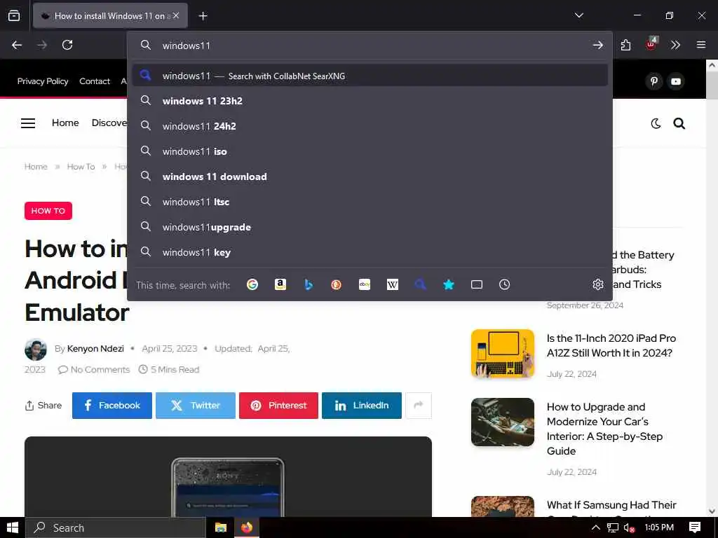Screen dimensions: 718x538
Task: Open Firefox application hamburger menu
Action: [x=700, y=45]
